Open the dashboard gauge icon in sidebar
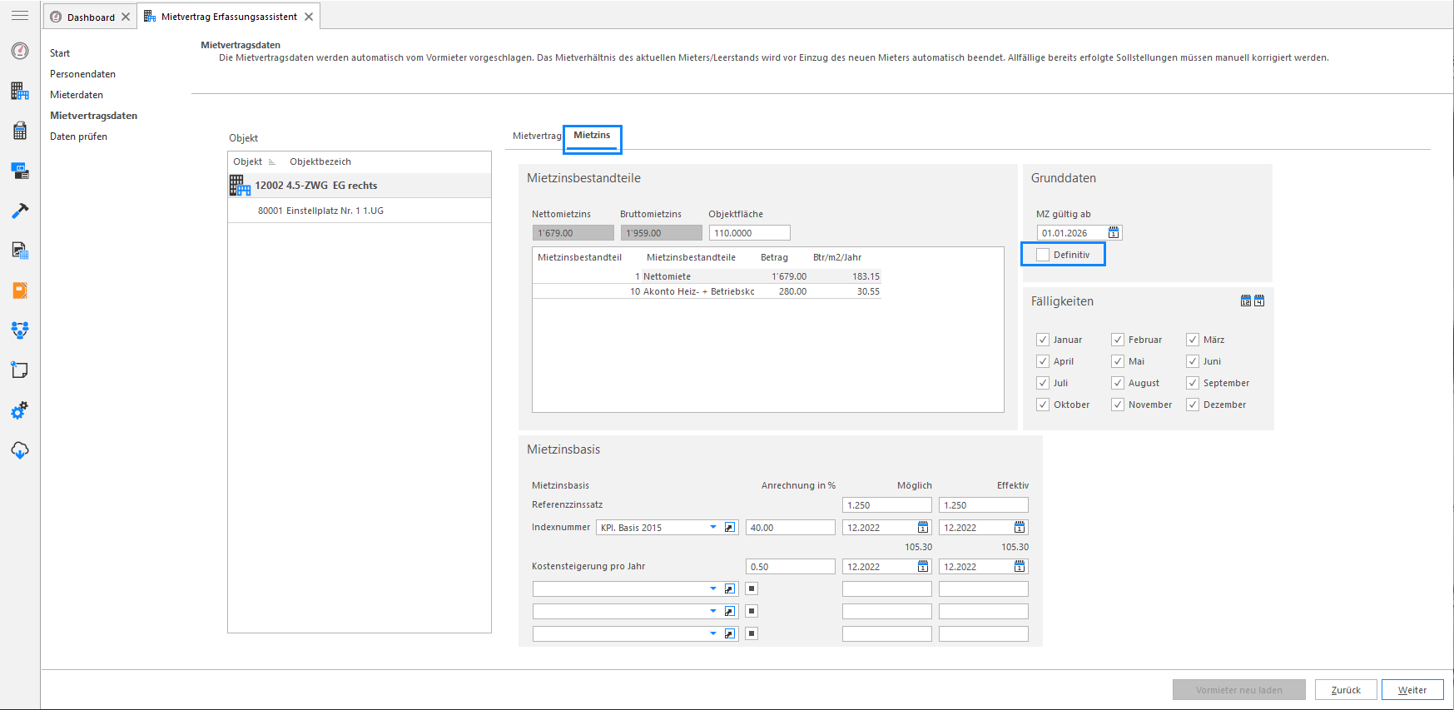 (20, 51)
